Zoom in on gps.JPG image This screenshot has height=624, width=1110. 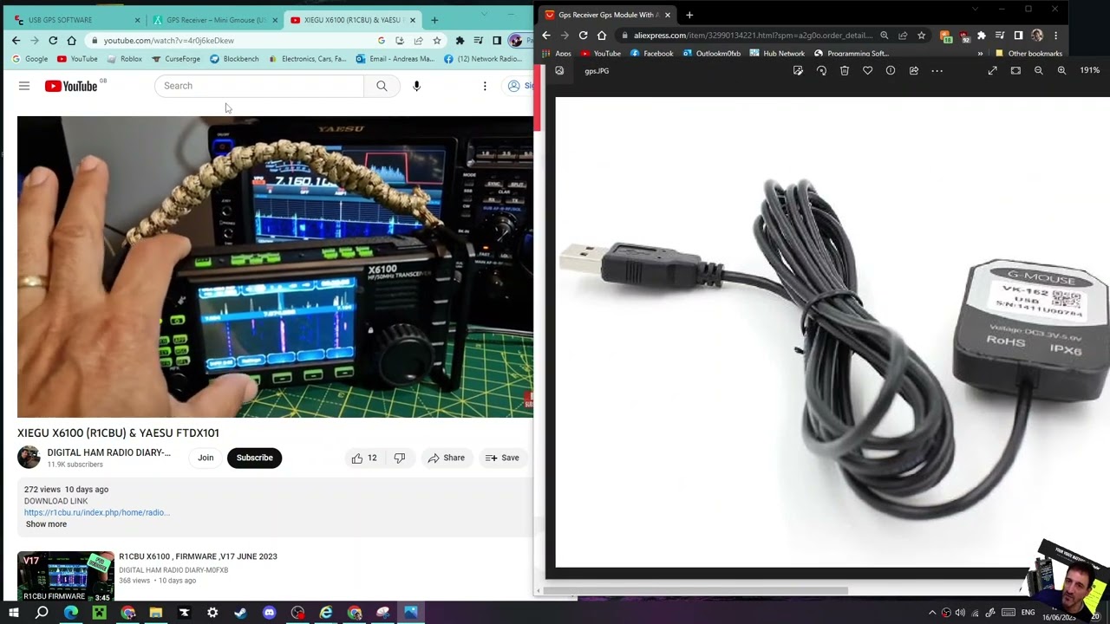[x=1061, y=70]
